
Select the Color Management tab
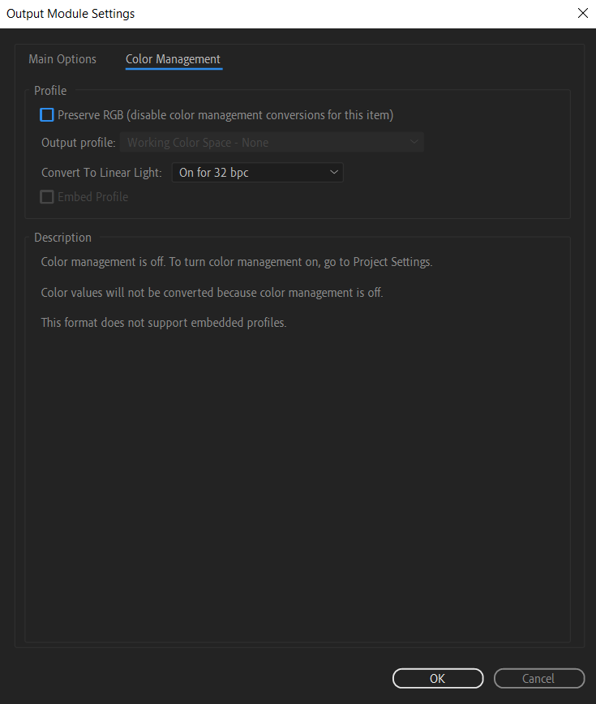173,59
